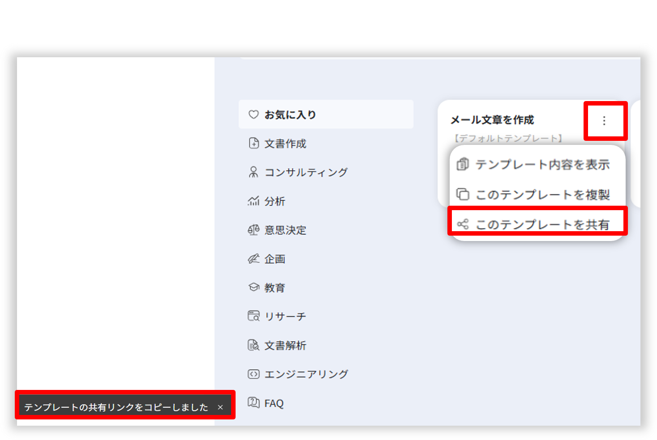Image resolution: width=657 pixels, height=440 pixels.
Task: Choose テンプレート内容を表示 from the menu
Action: [x=542, y=165]
